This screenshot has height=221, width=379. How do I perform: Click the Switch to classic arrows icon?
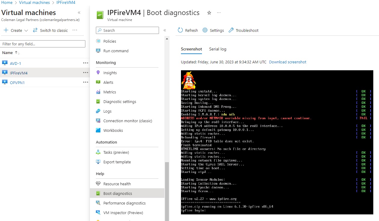pyautogui.click(x=35, y=30)
